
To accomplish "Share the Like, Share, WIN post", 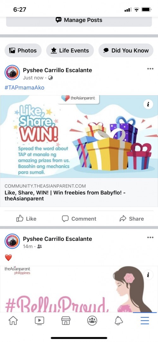I will (132, 218).
